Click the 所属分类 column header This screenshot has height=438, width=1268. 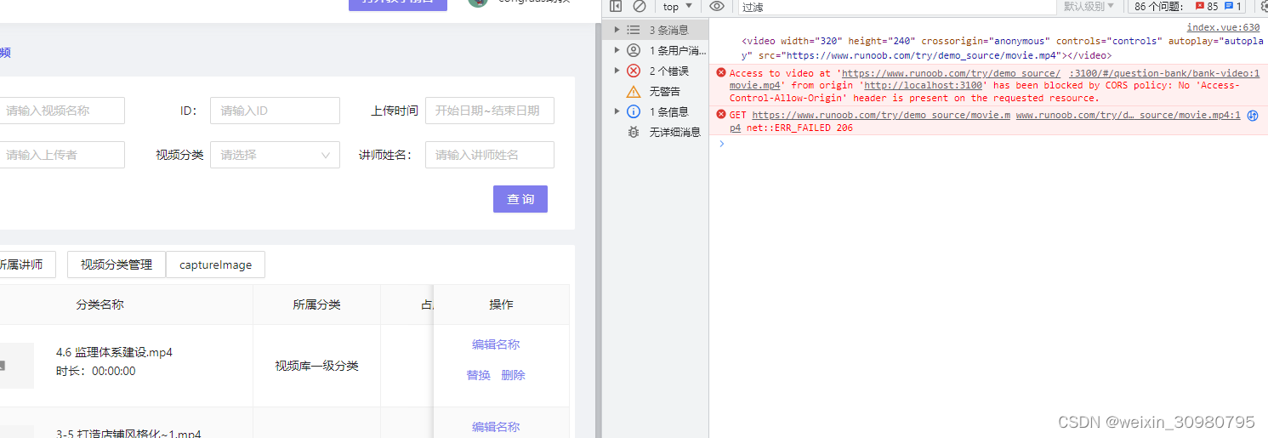[316, 304]
